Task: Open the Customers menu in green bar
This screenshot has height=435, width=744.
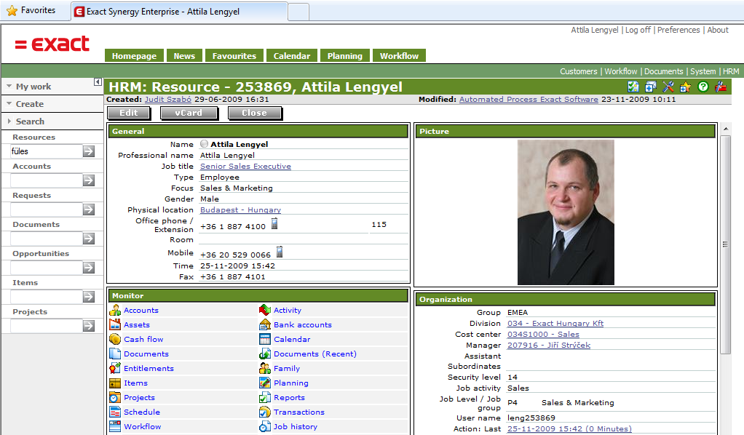Action: tap(579, 71)
